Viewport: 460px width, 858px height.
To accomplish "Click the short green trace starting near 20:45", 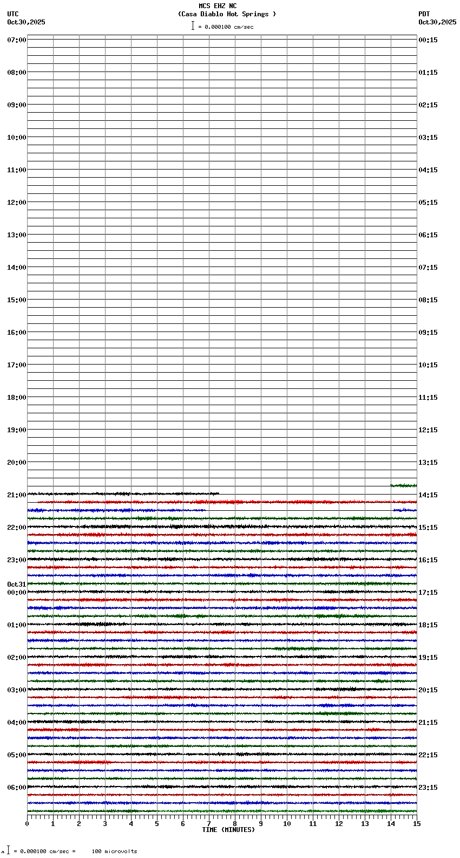I will (404, 485).
